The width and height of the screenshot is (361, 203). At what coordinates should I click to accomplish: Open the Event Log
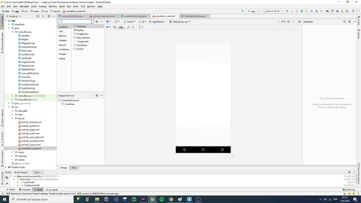349,189
